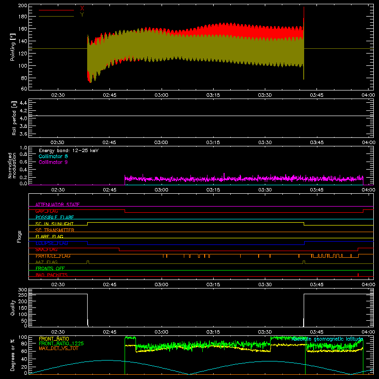Click the 04:00 tick label under Flags plot
Viewport: 379px width, 379px height.
click(x=369, y=285)
